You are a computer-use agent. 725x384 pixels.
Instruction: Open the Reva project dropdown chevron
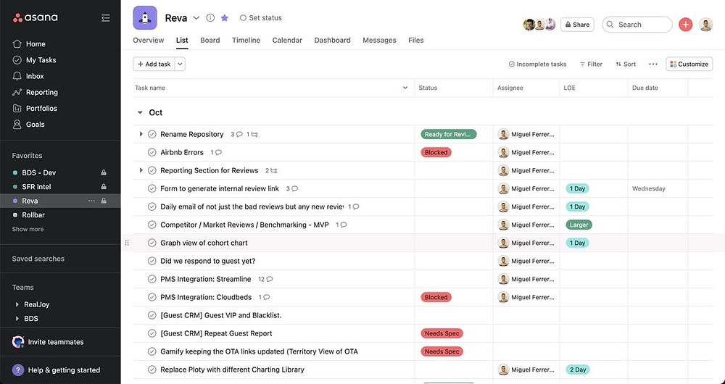(x=196, y=18)
